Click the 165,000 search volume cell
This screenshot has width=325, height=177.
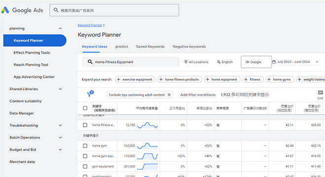(129, 146)
